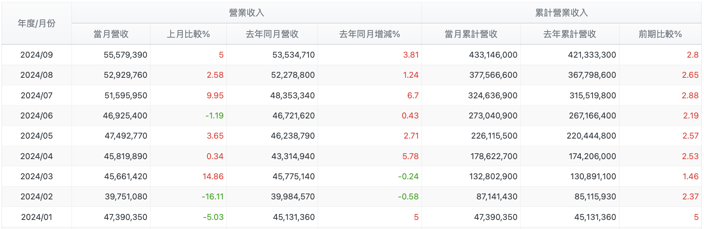Click the 營業收入 group header

pos(247,13)
